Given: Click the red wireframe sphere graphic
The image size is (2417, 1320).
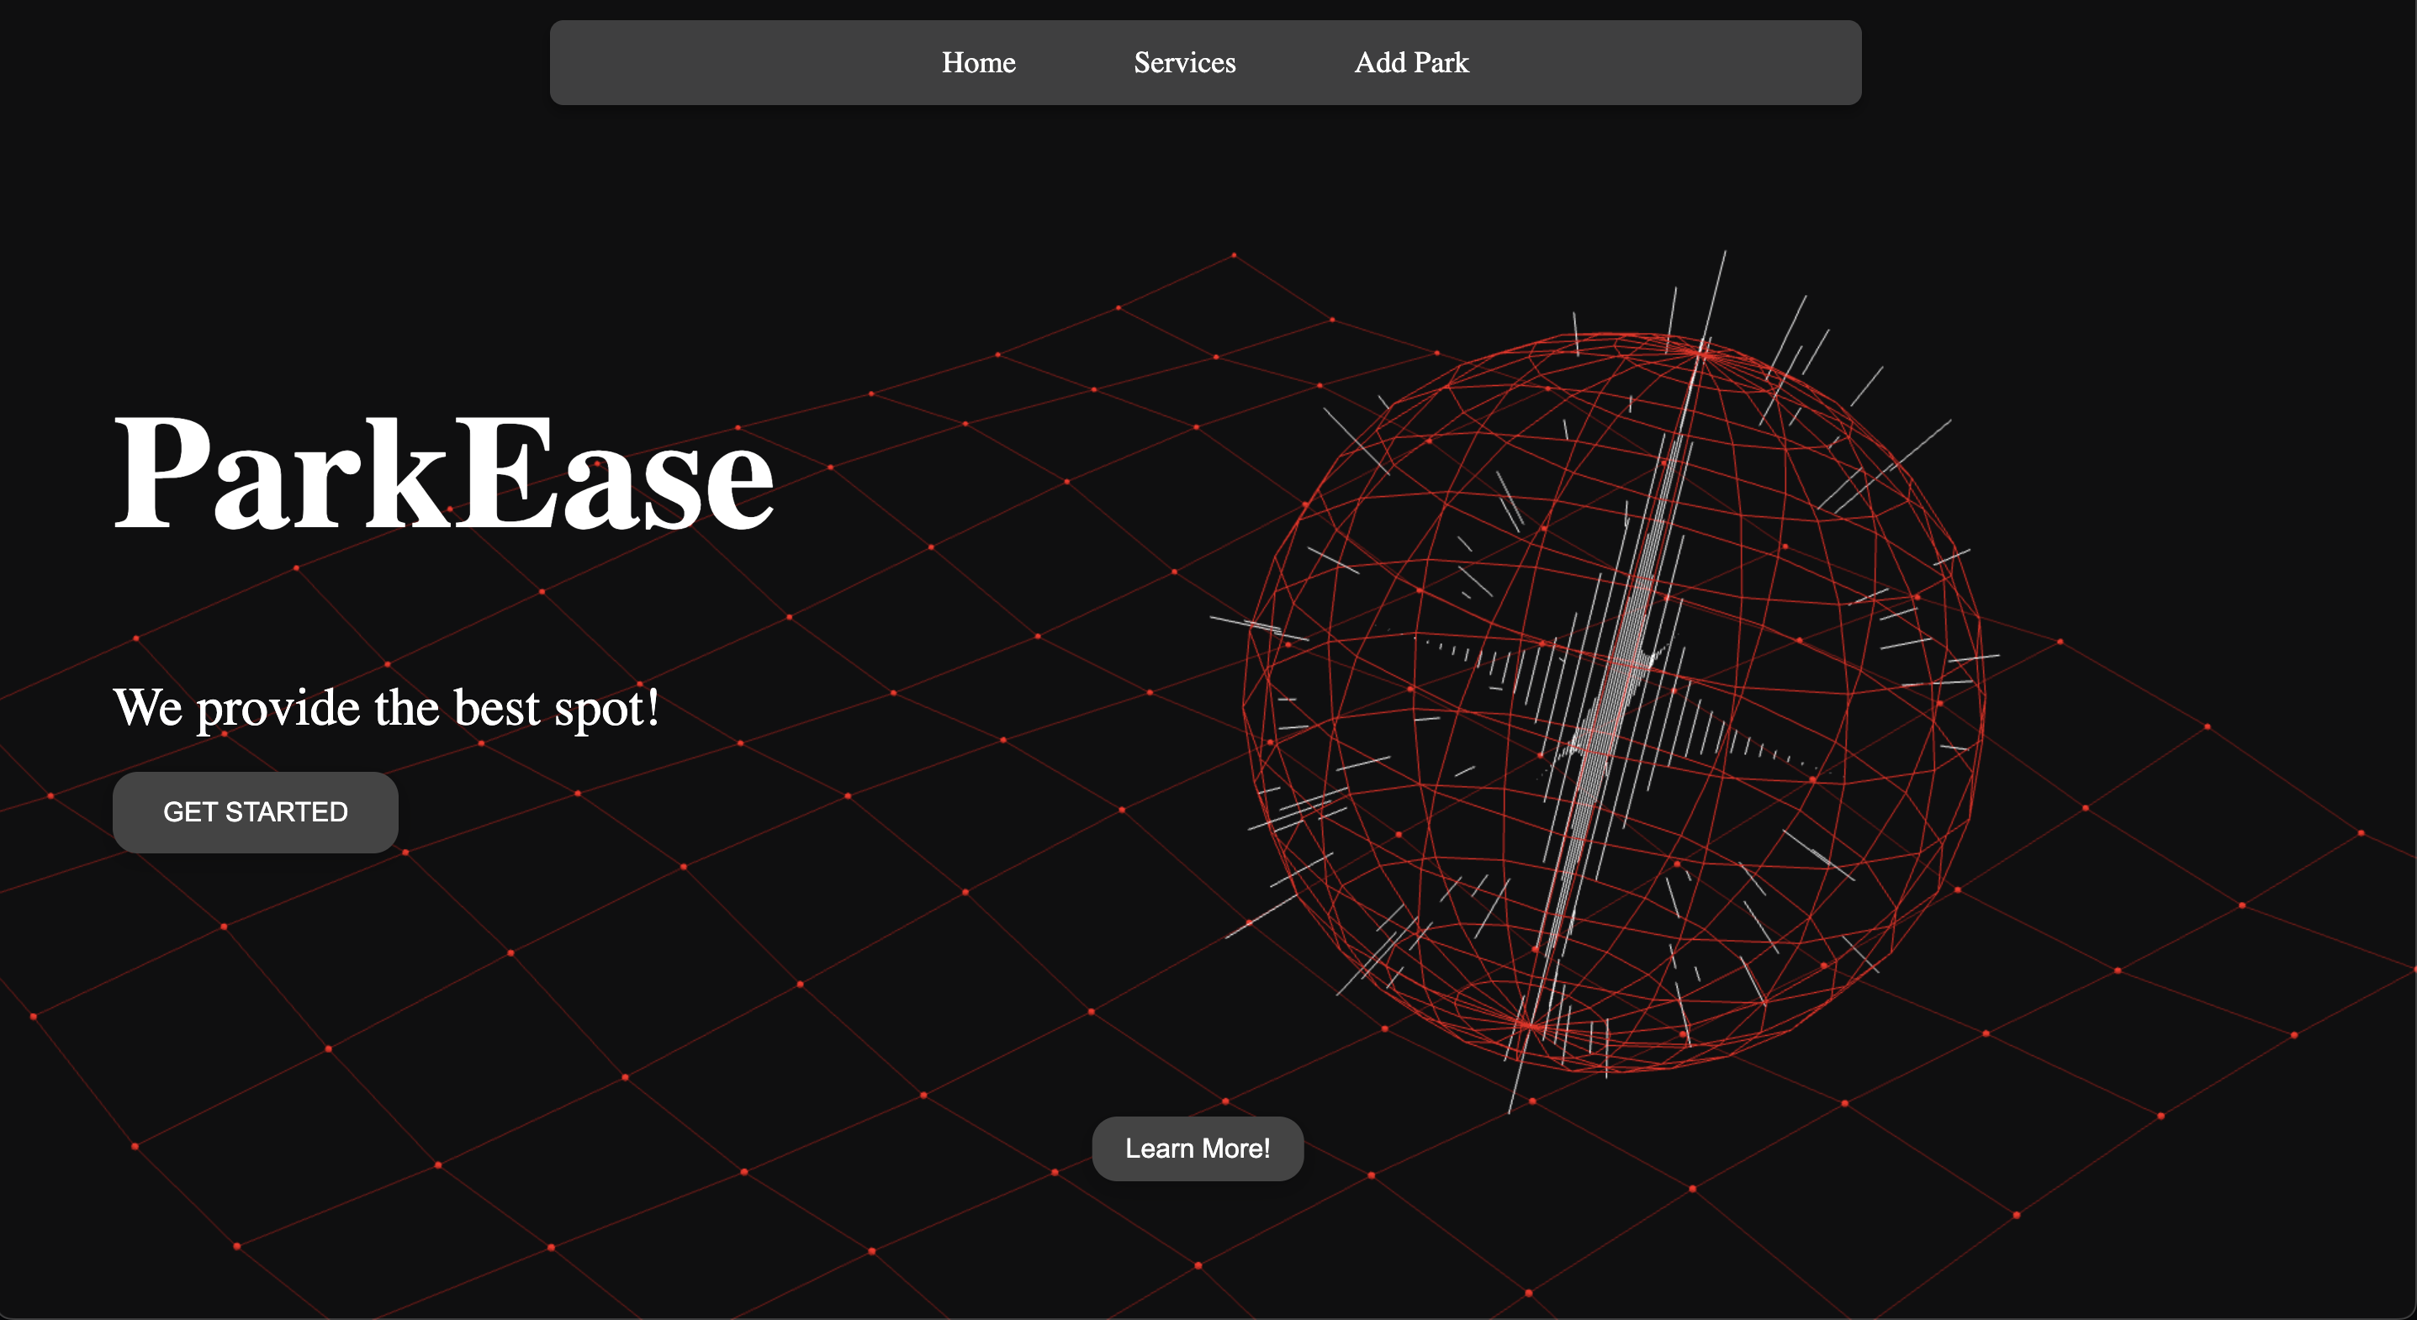Looking at the screenshot, I should pyautogui.click(x=1614, y=702).
